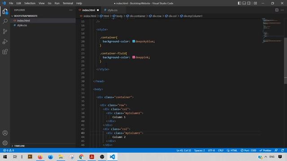Viewport: 287px width, 161px height.
Task: Click div.myColumn1 in the breadcrumb
Action: coord(191,16)
